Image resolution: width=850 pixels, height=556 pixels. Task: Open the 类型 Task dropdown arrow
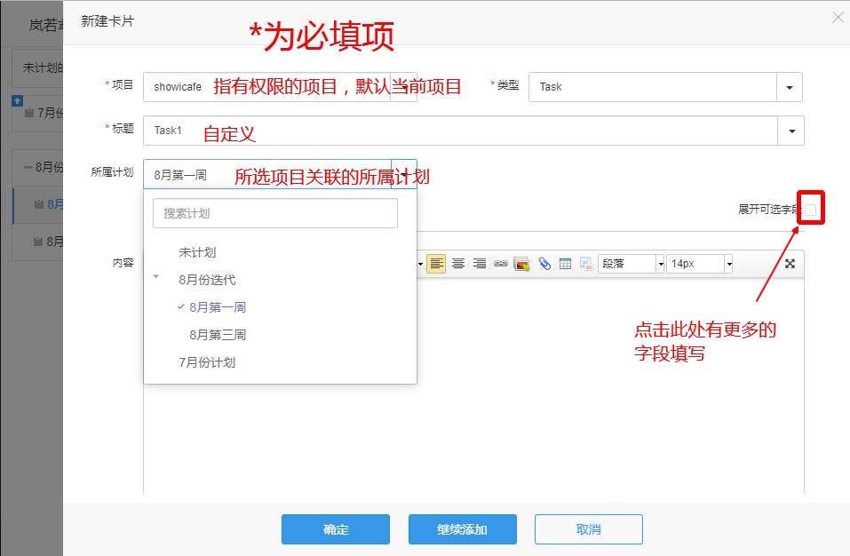pos(790,87)
